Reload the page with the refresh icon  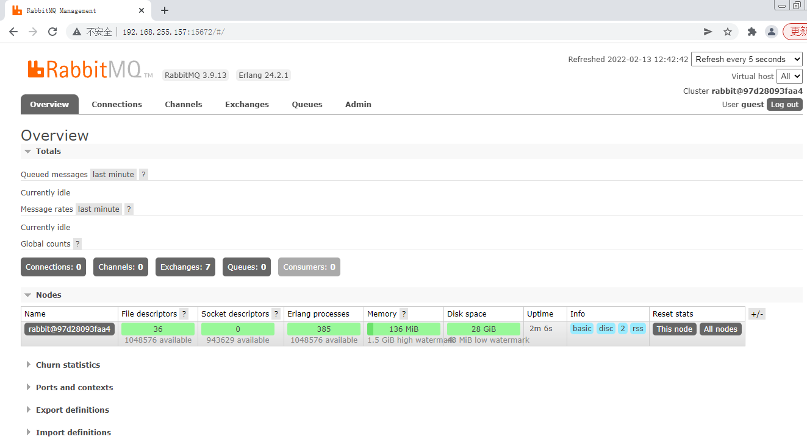point(52,32)
